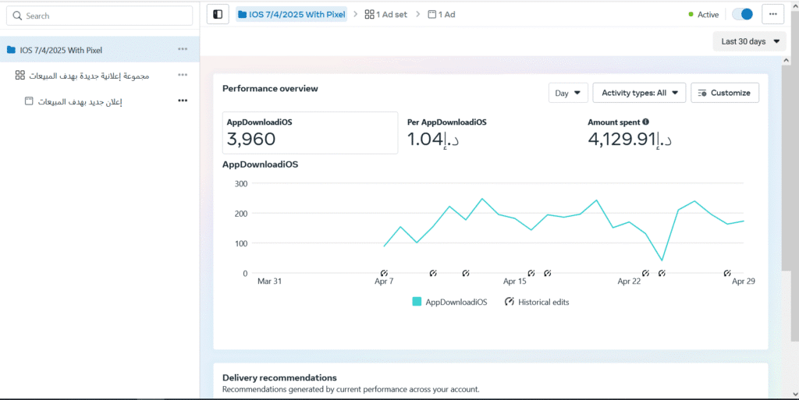This screenshot has width=799, height=400.
Task: Toggle Historical edits in chart legend
Action: (537, 302)
